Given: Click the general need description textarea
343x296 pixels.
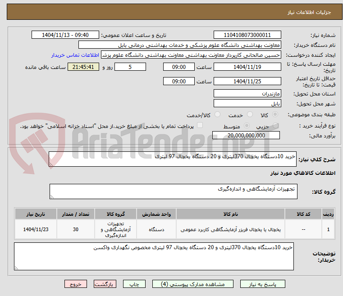Looking at the screenshot, I should click(172, 159).
